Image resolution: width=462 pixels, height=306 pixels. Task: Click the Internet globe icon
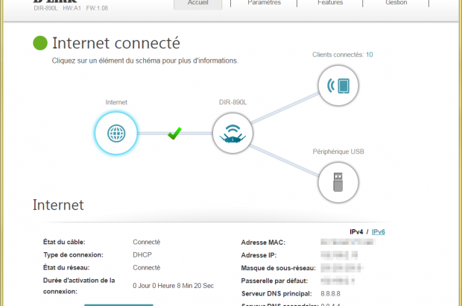pyautogui.click(x=116, y=134)
